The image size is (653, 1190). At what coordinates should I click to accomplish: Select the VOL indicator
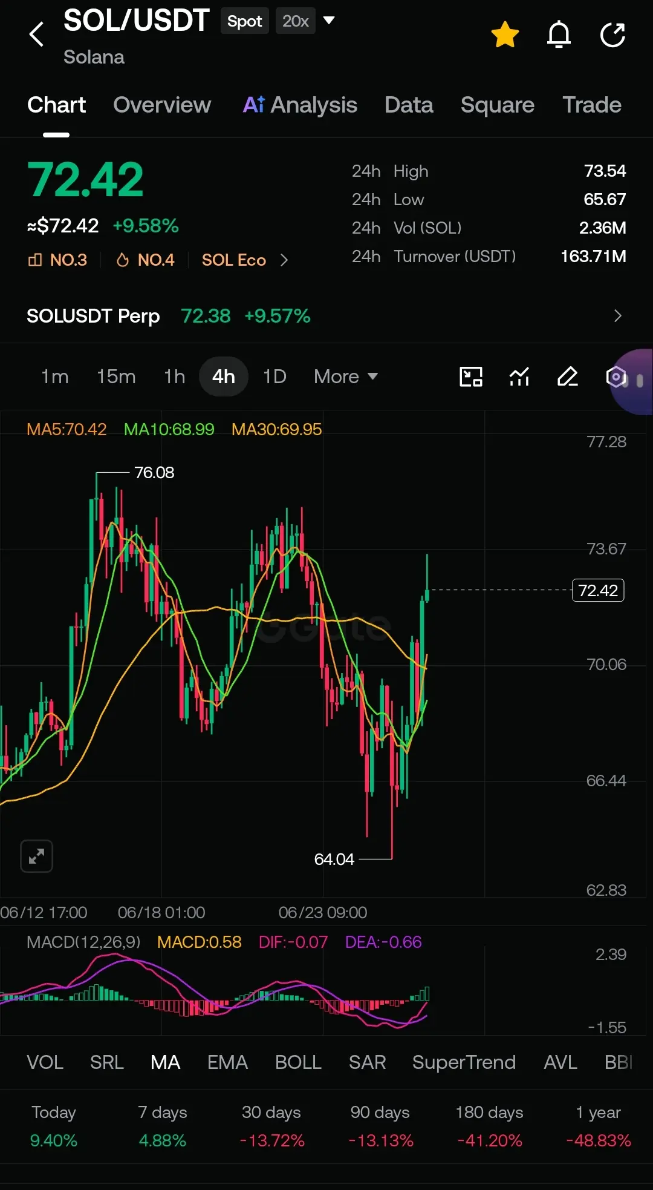(45, 1062)
